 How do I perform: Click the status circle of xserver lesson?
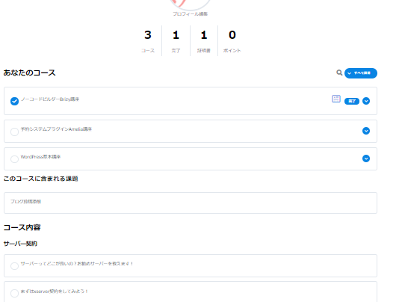[x=14, y=293]
